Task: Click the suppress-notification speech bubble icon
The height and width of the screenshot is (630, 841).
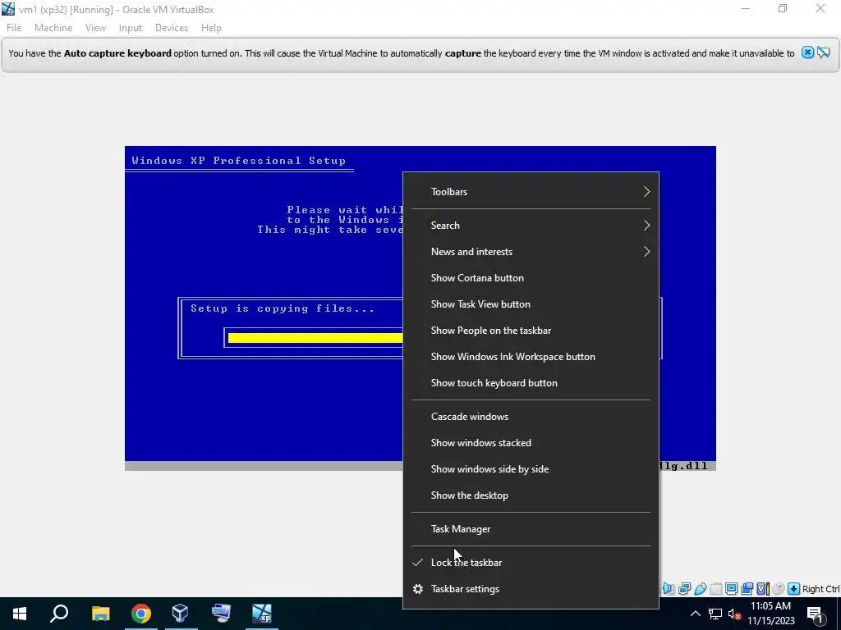Action: (824, 52)
